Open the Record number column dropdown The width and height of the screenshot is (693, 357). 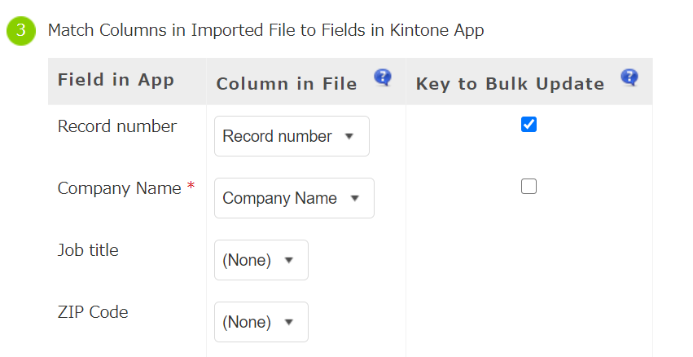[291, 136]
